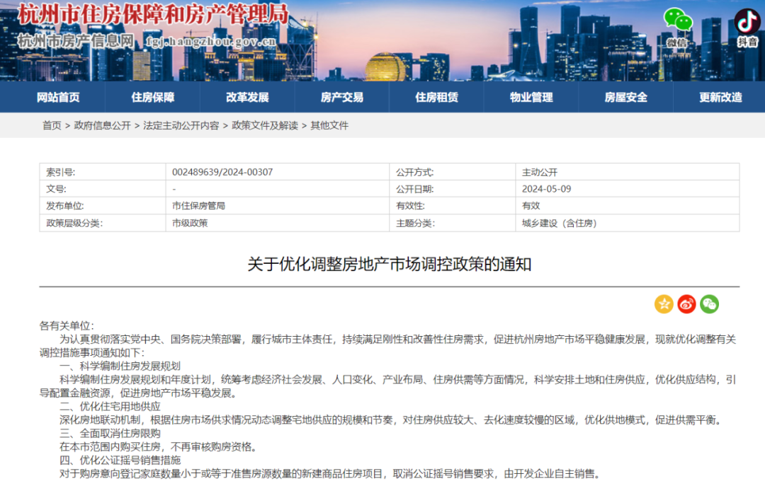Click the 杭州市房产信息网 header logo text
Image resolution: width=765 pixels, height=481 pixels.
[x=75, y=40]
